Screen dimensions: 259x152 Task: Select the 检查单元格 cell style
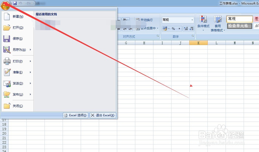point(240,26)
